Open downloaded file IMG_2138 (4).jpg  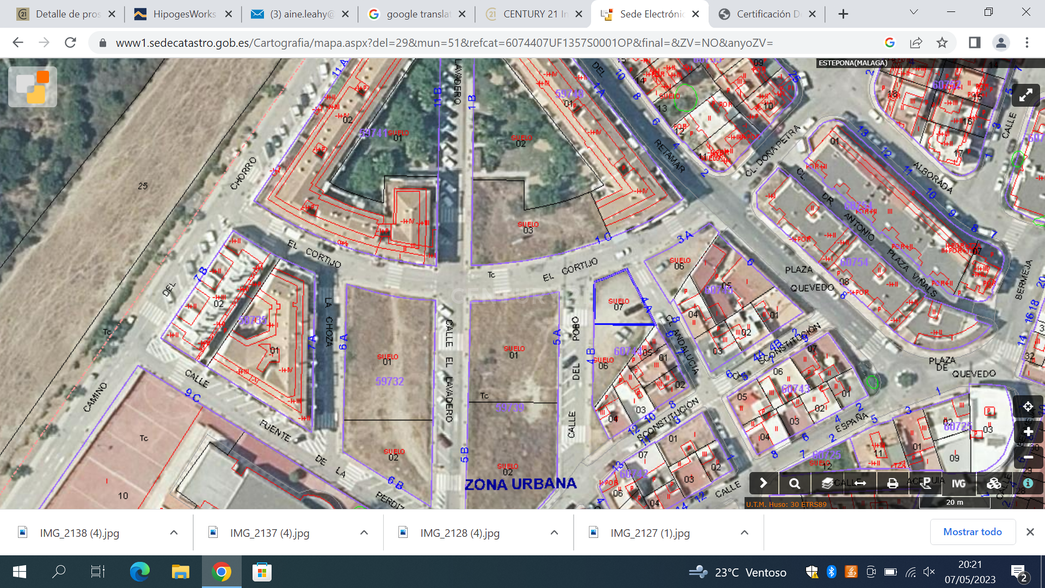(79, 533)
